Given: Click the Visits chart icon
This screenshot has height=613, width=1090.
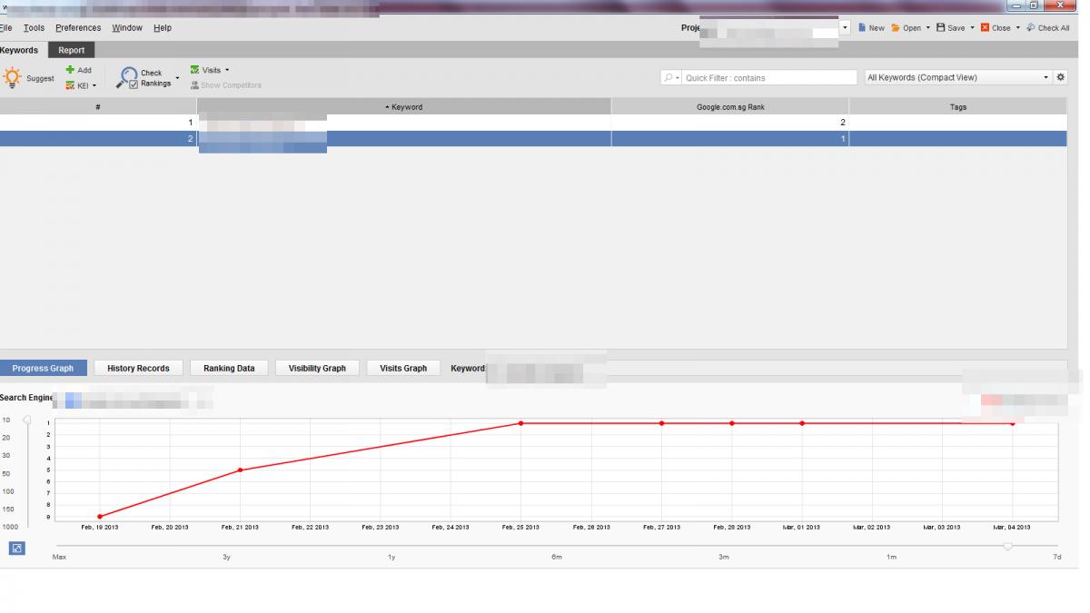Looking at the screenshot, I should (194, 70).
